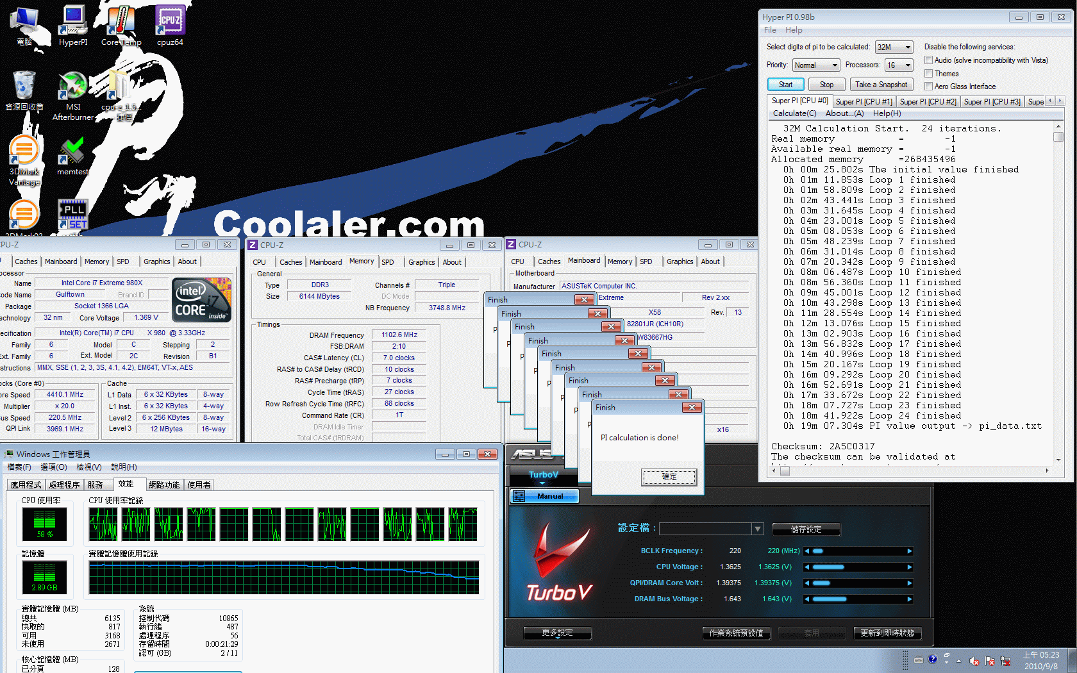Click the BCLK Frequency slider bar

(x=858, y=551)
